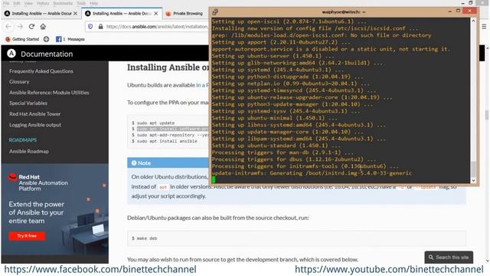Image resolution: width=490 pixels, height=276 pixels.
Task: Open the Bookmarks menu
Action: point(63,3)
